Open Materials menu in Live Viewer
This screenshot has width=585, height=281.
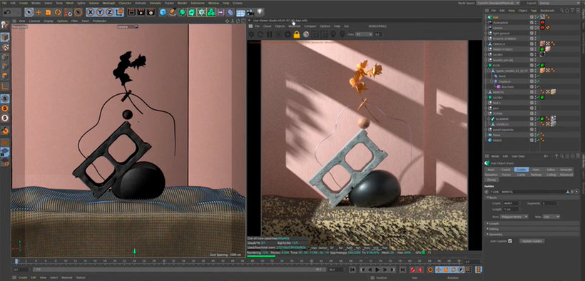[x=295, y=26]
